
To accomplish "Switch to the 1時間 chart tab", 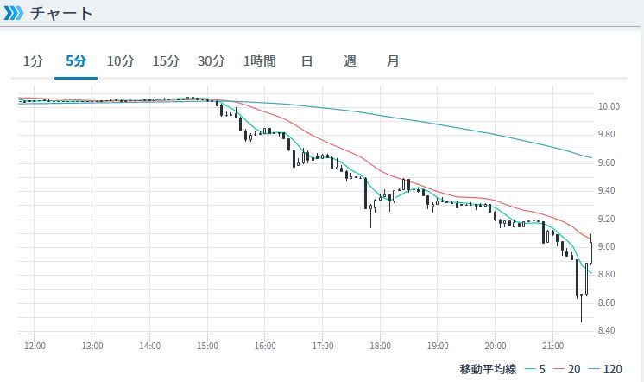I will 260,61.
